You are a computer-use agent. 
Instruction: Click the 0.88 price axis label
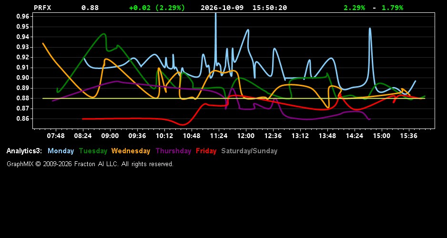(23, 98)
